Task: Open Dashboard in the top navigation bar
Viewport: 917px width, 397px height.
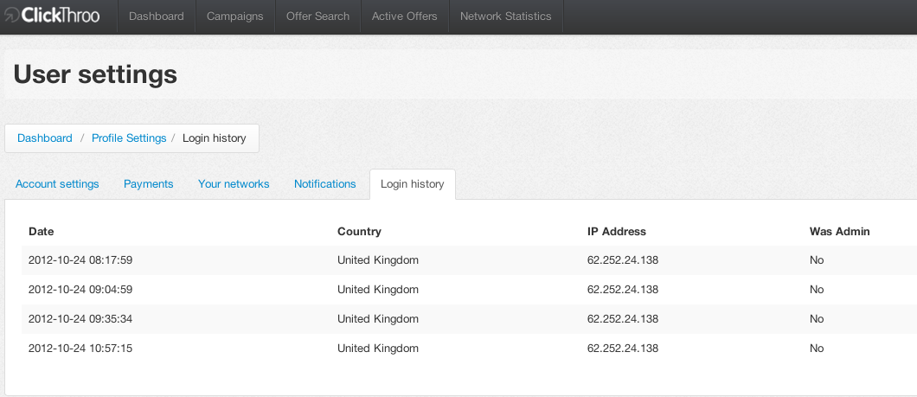Action: (x=157, y=16)
